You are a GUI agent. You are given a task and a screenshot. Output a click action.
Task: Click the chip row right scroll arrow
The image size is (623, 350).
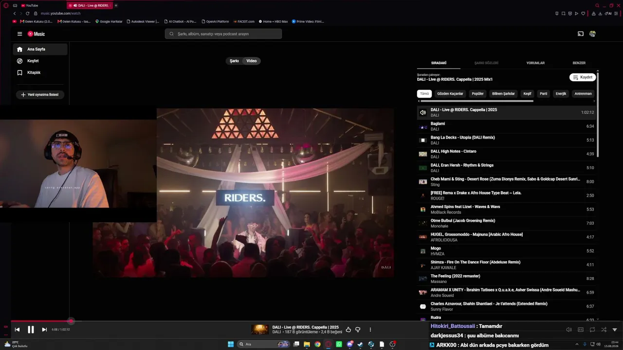595,101
